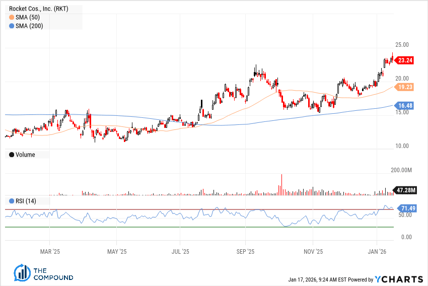Click the JUL '25 date label

[180, 252]
